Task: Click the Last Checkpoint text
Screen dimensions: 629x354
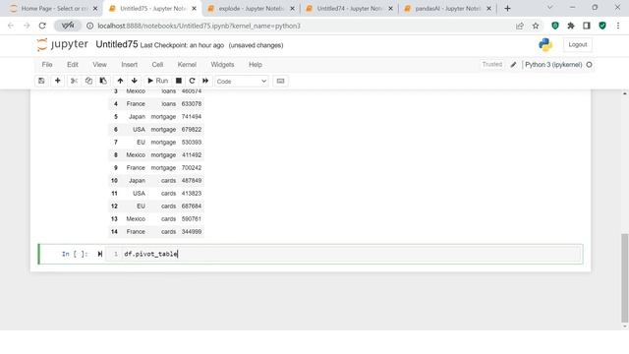Action: [x=182, y=45]
